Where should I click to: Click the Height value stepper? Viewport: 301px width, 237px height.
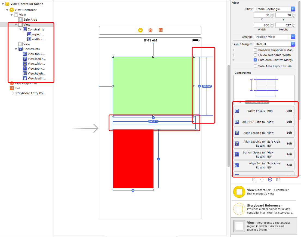pyautogui.click(x=294, y=25)
